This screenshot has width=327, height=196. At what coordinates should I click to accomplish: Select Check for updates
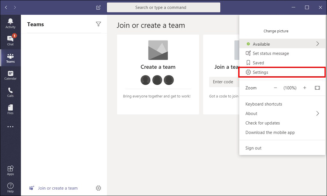point(262,123)
